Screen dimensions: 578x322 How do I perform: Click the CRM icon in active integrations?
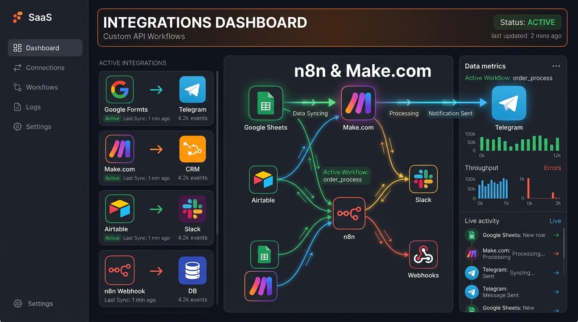click(x=192, y=148)
